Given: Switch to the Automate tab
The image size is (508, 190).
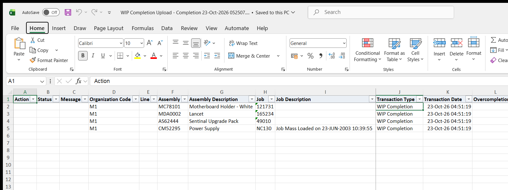Looking at the screenshot, I should 237,28.
